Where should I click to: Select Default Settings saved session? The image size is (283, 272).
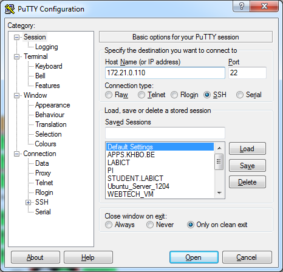[160, 147]
